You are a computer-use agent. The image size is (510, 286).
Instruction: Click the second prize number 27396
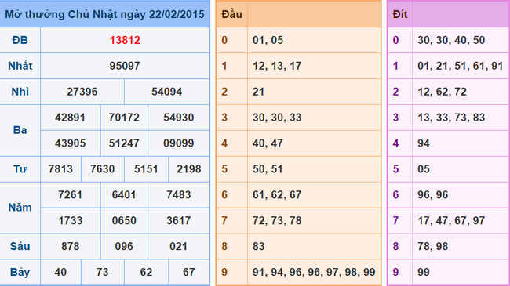[82, 92]
